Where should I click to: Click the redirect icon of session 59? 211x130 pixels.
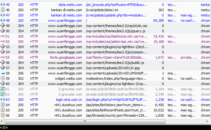click(2, 78)
